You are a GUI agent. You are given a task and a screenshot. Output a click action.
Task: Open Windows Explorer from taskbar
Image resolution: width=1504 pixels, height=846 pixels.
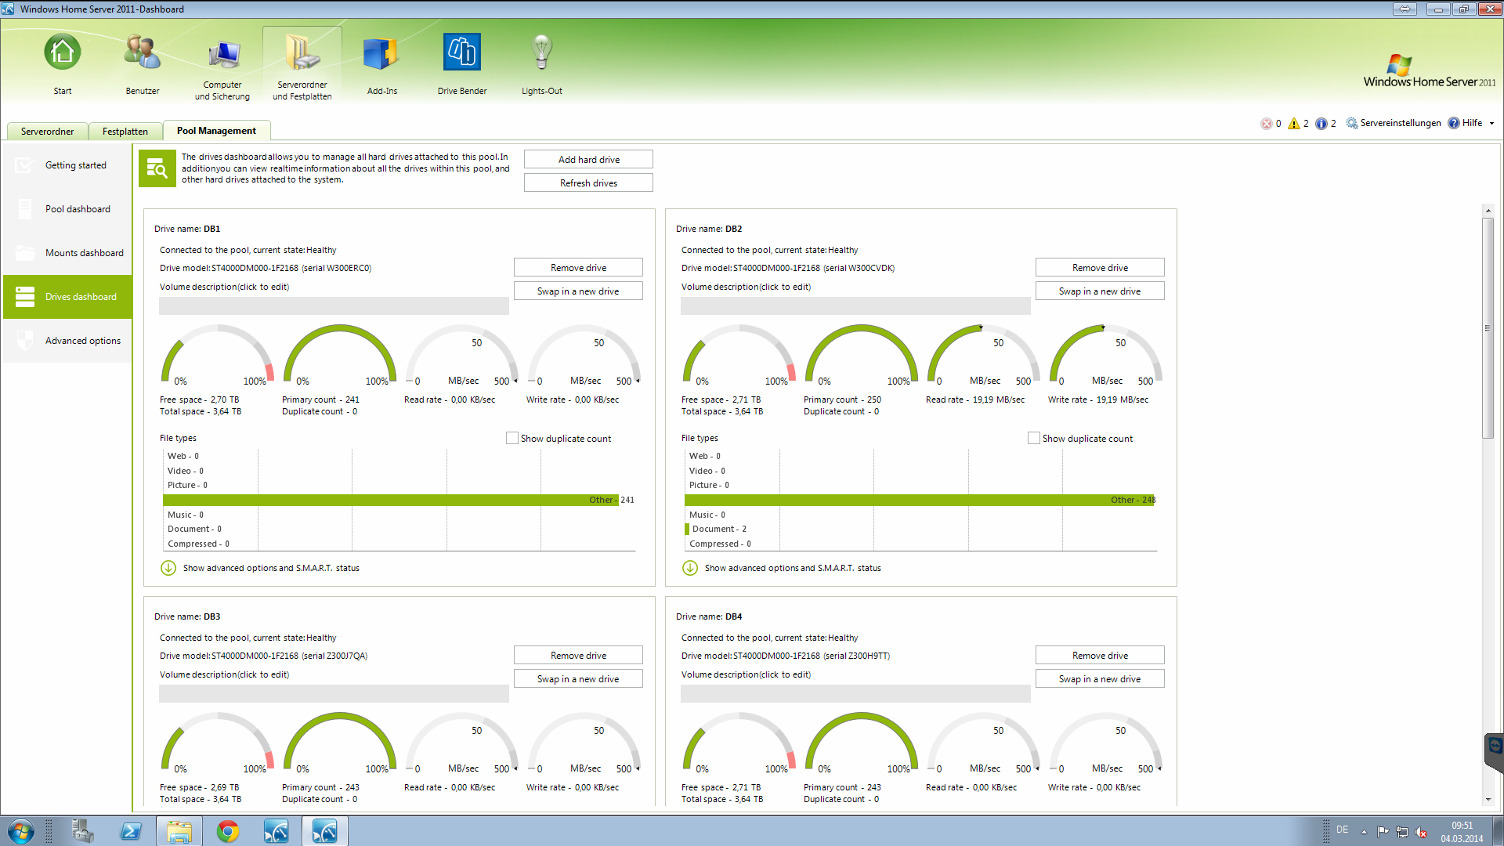pyautogui.click(x=179, y=831)
